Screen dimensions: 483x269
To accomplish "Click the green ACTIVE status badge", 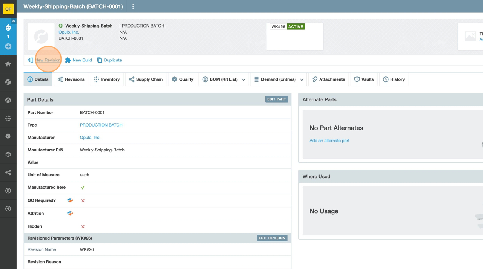I will pyautogui.click(x=295, y=27).
